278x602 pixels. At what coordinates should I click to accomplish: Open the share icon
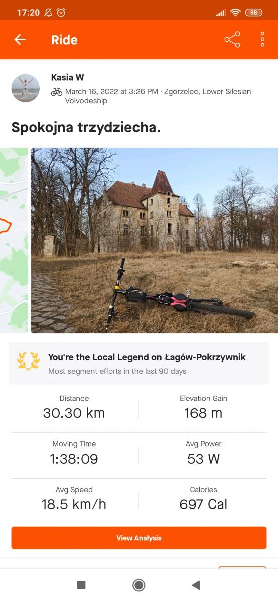point(232,40)
